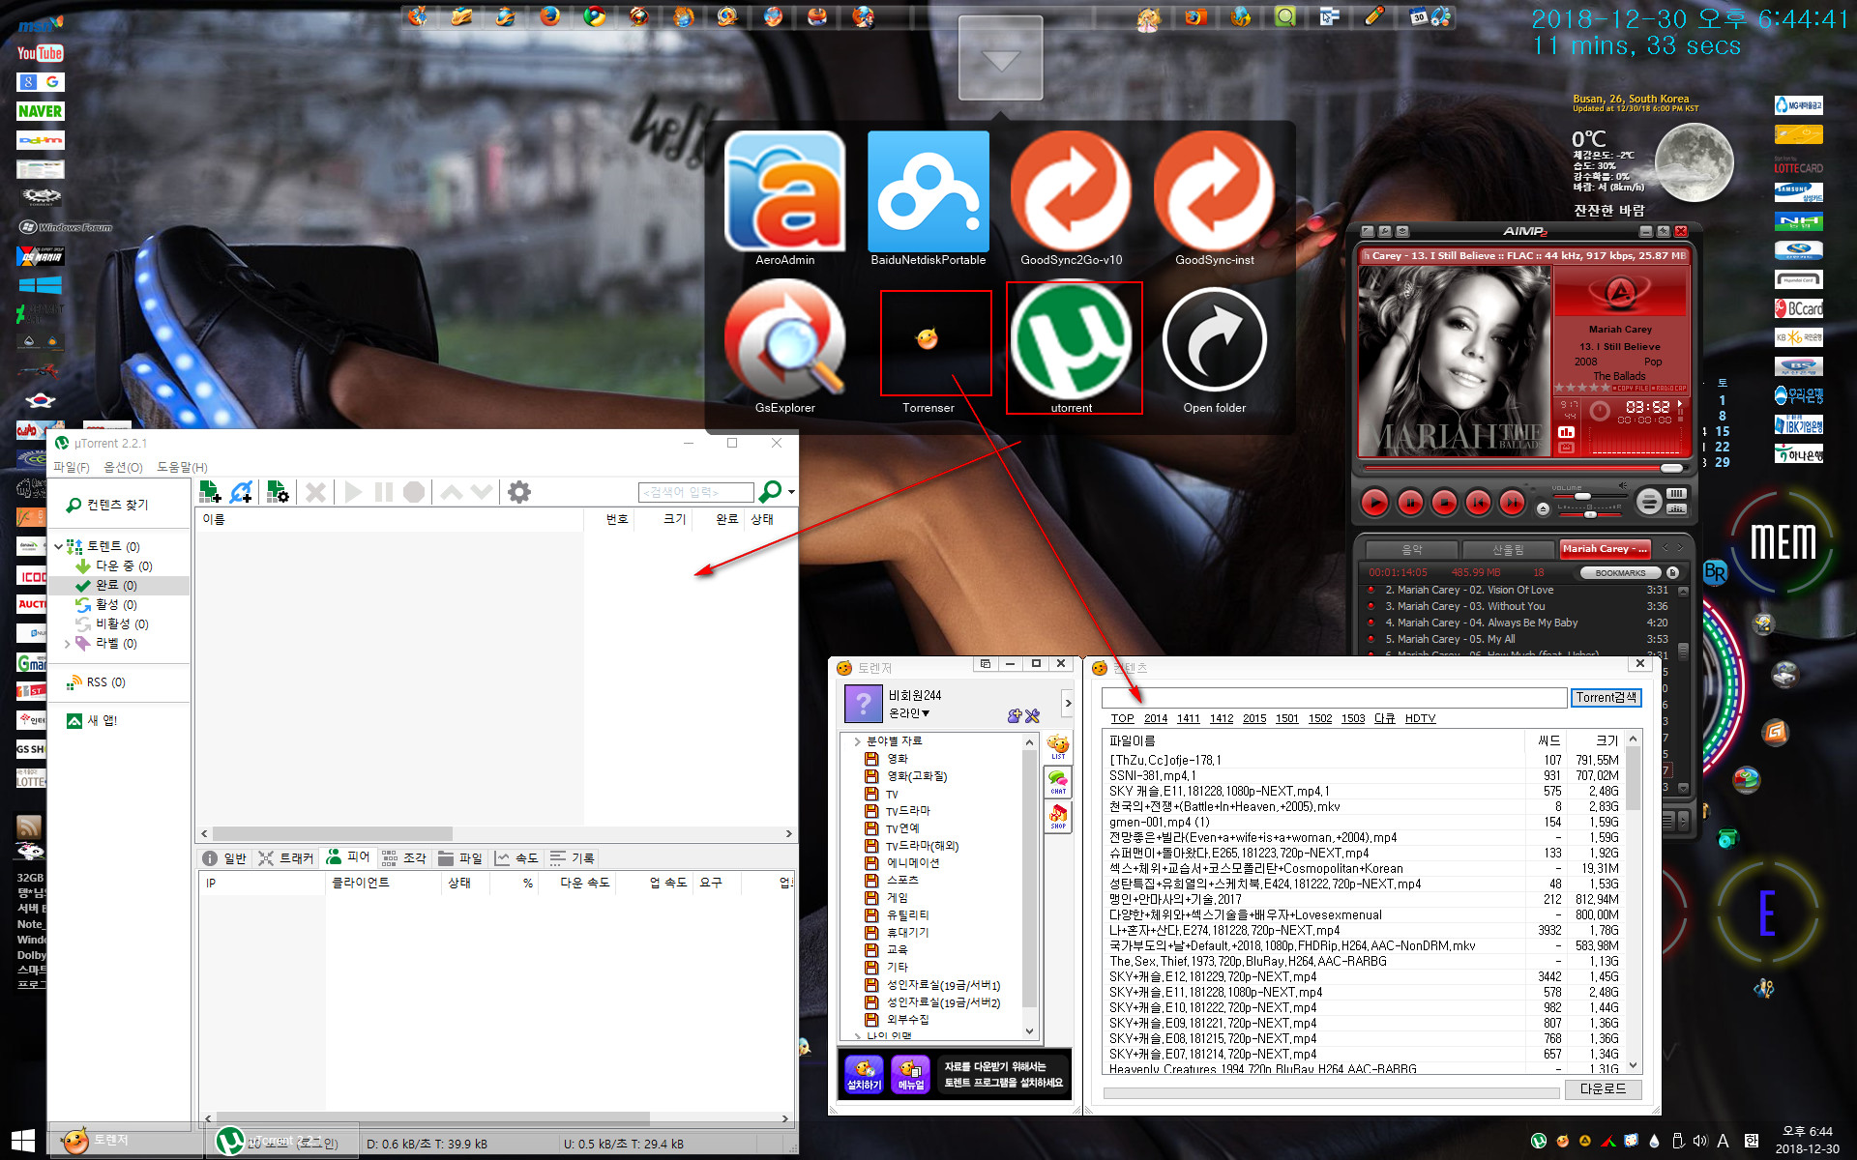Click 설치하기 install button in Torrenser

(x=864, y=1074)
